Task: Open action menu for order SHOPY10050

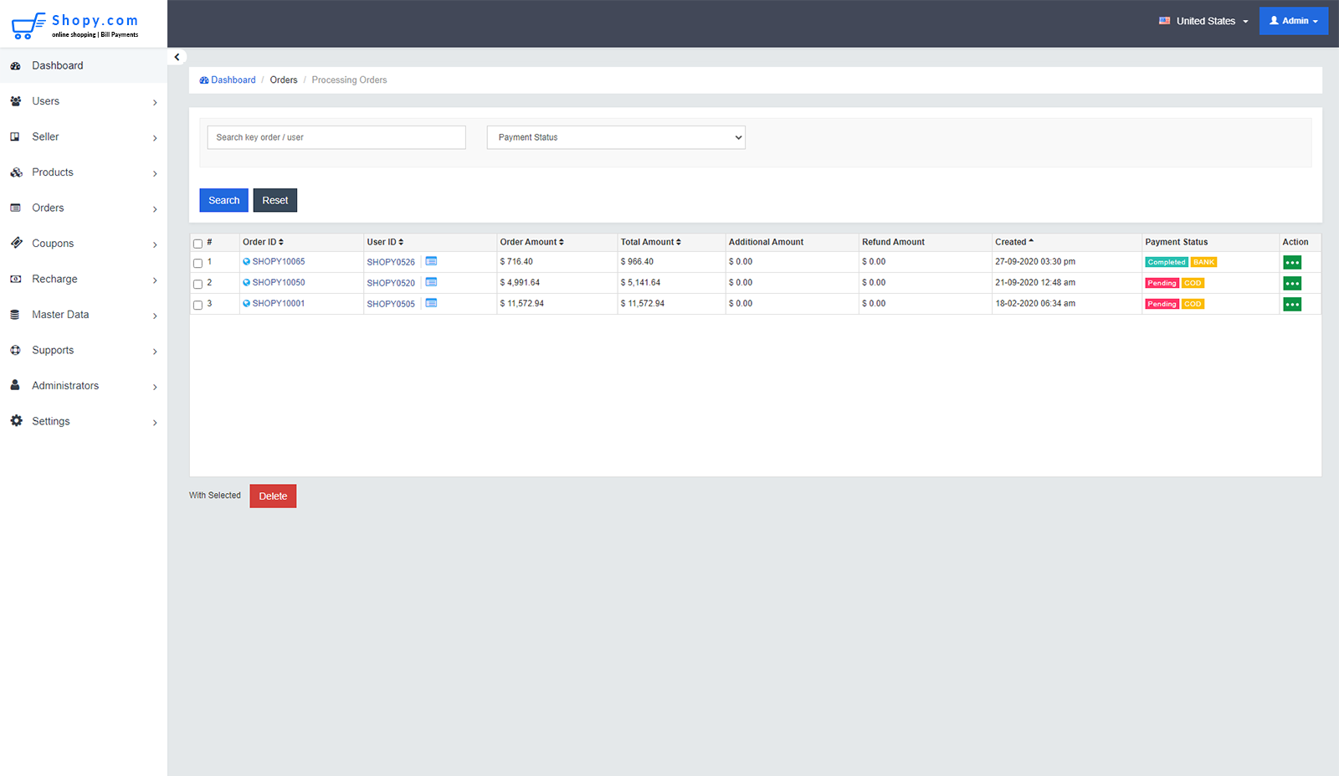Action: (1292, 283)
